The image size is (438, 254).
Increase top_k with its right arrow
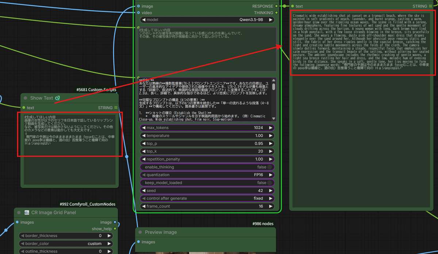coord(271,151)
